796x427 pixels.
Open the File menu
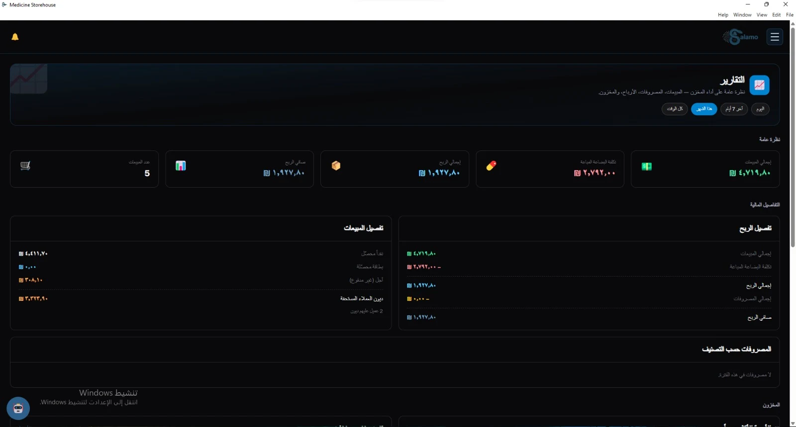tap(790, 15)
